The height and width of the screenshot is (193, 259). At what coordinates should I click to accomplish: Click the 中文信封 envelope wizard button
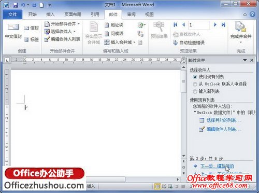click(13, 31)
